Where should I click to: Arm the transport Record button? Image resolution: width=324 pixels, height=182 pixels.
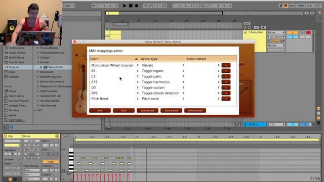pyautogui.click(x=137, y=6)
